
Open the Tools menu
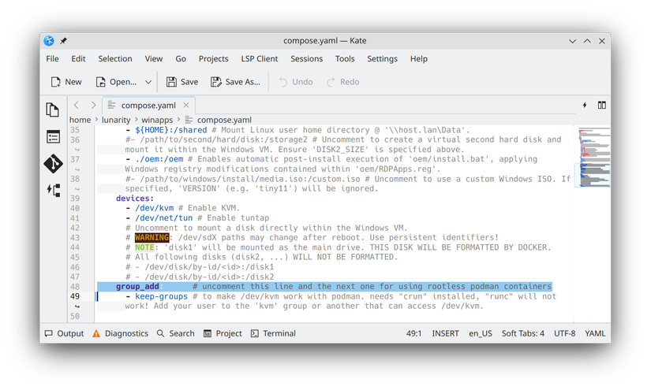tap(345, 59)
